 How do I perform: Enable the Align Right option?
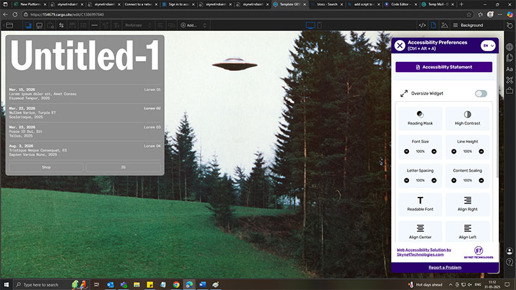click(467, 204)
